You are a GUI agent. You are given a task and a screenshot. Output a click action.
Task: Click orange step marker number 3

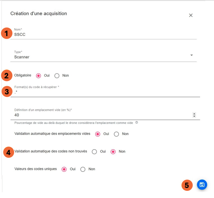coord(6,92)
